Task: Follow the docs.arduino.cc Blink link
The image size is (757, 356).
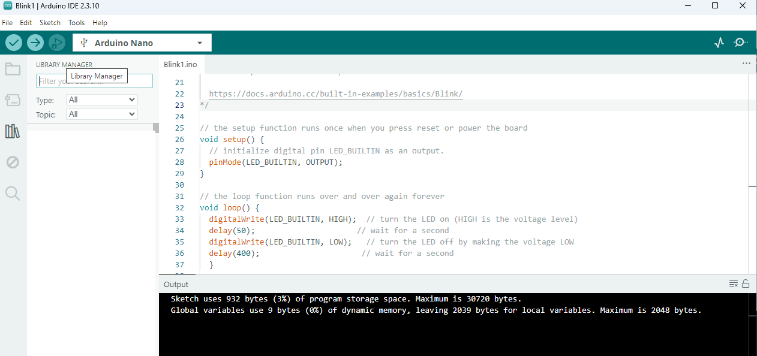Action: point(336,94)
